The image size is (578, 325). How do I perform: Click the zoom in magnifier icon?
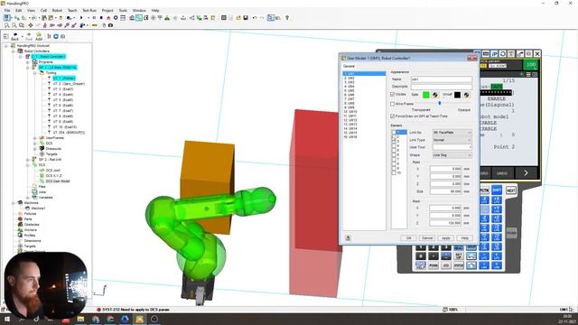coord(7,25)
